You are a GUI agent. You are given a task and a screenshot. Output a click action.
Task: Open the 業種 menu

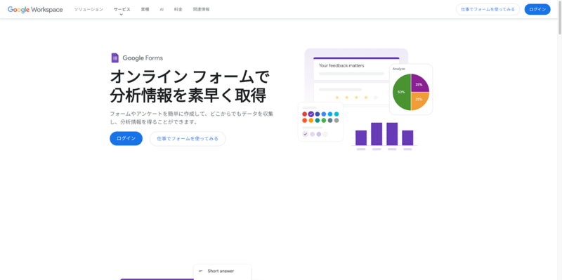coord(145,9)
